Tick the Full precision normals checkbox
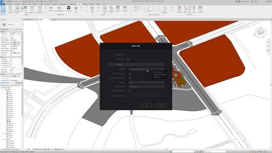This screenshot has width=272, height=153. (x=130, y=78)
